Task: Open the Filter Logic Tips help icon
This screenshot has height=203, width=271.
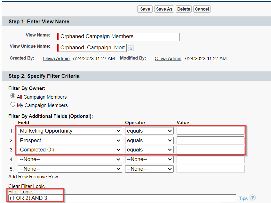Action: click(x=252, y=198)
